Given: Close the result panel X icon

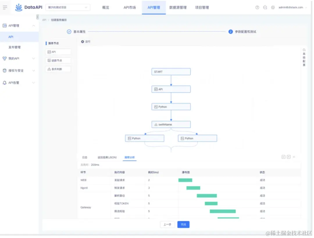Looking at the screenshot, I should pyautogui.click(x=294, y=157).
